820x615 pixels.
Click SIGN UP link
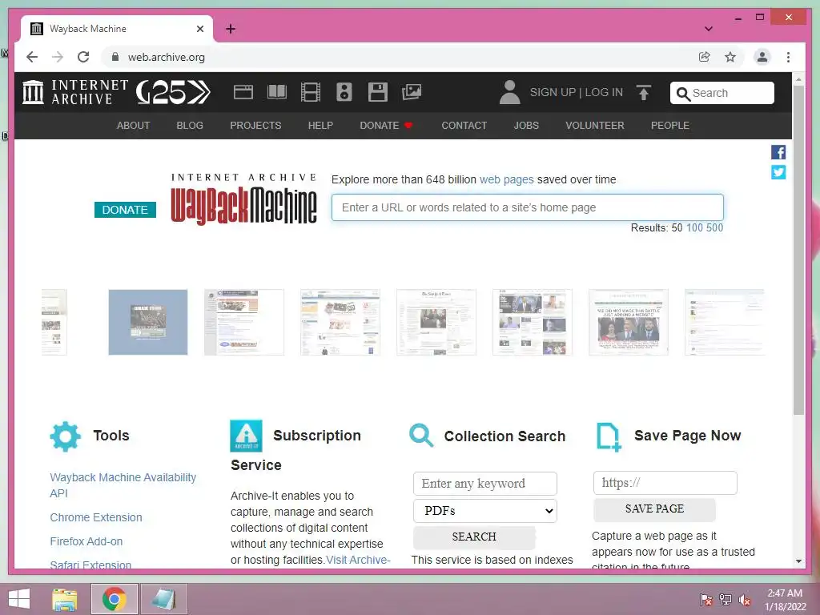[553, 93]
